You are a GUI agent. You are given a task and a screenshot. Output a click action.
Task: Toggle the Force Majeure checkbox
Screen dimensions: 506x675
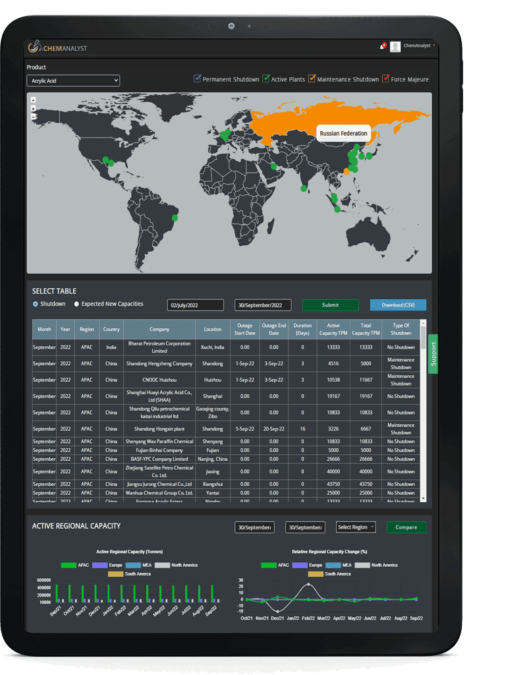pos(386,79)
